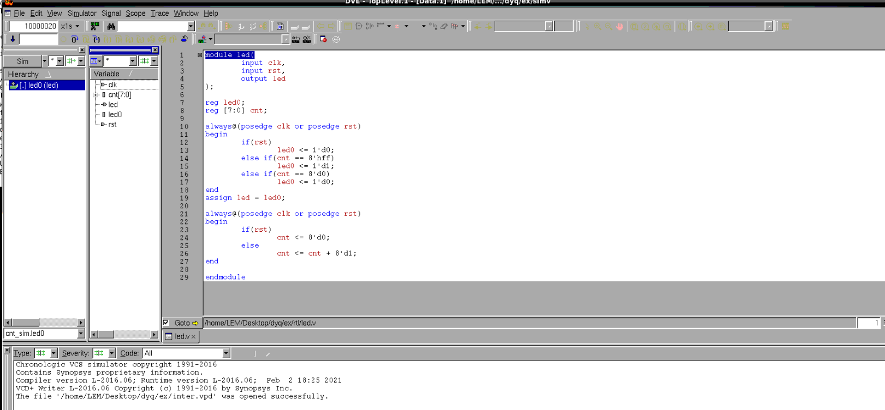Click the move-up scope icon beside led0 (led)
885x410 pixels.
click(x=14, y=85)
